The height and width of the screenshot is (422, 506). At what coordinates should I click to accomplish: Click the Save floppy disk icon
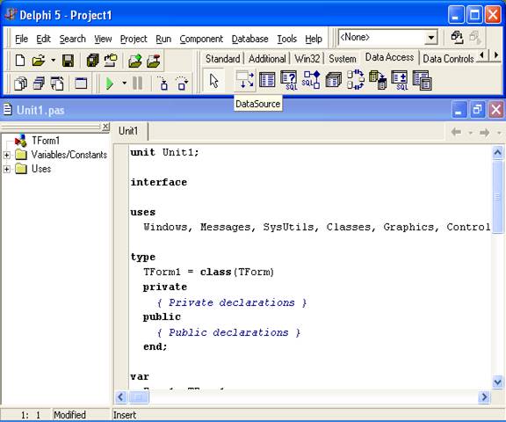pyautogui.click(x=68, y=61)
